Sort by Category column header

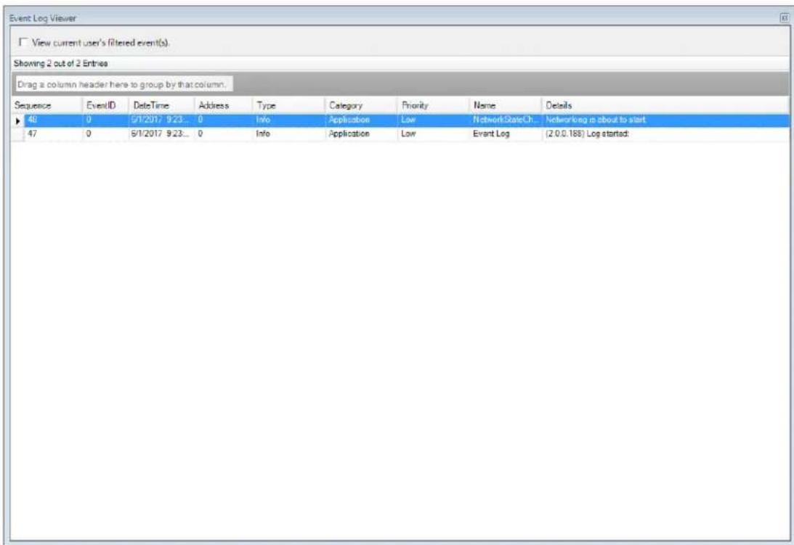click(x=361, y=105)
